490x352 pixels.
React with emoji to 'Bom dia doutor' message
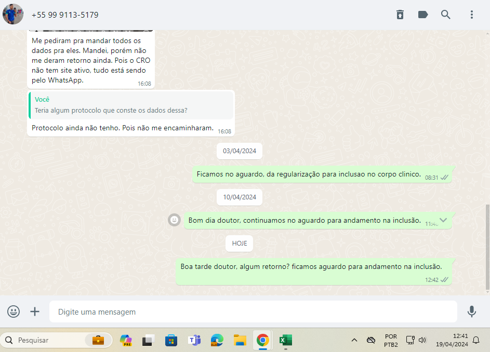(175, 220)
